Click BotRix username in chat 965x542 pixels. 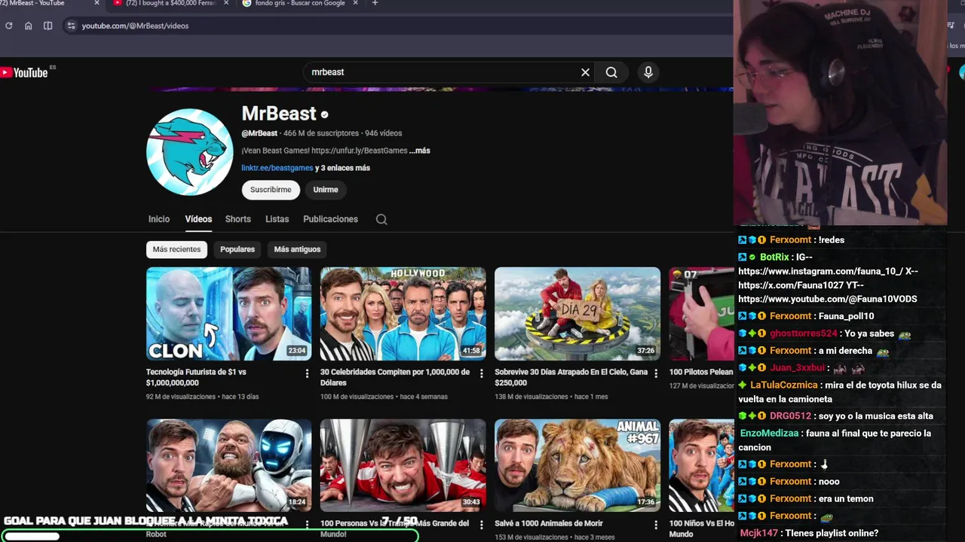click(774, 257)
